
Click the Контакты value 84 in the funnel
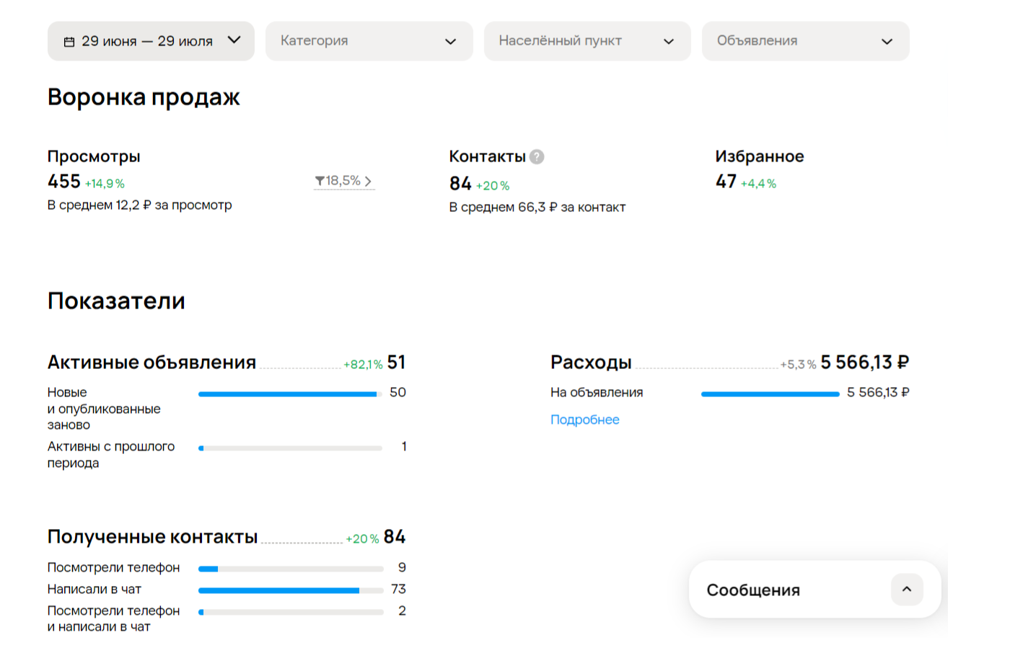460,184
